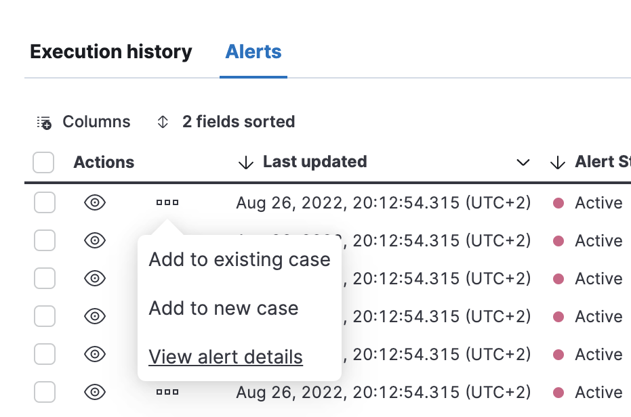Select Add to new case from the menu

(x=223, y=308)
